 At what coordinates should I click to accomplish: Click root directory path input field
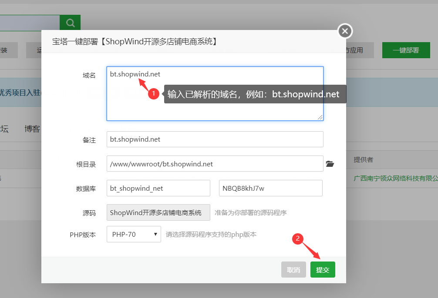215,164
